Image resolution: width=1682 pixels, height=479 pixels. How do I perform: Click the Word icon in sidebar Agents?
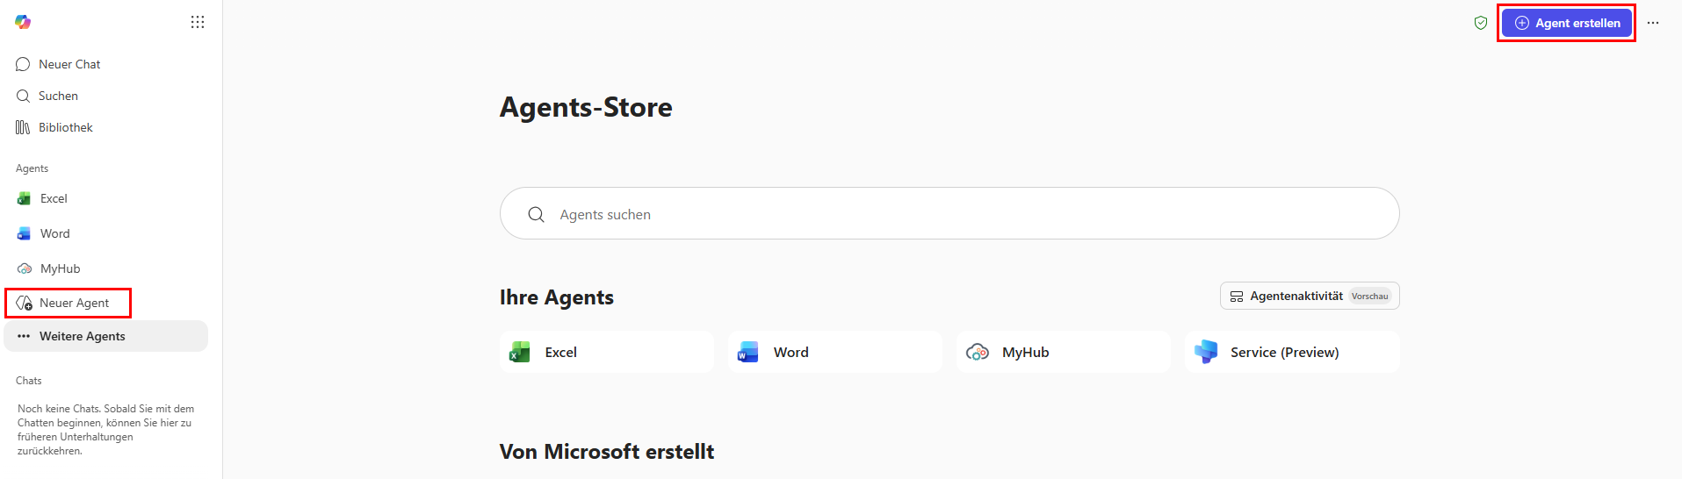[24, 234]
